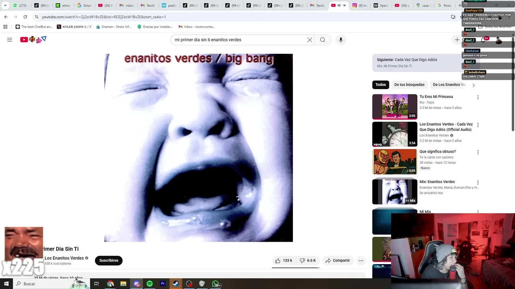
Task: Open options for Mix: Enanitos Verdes
Action: pyautogui.click(x=478, y=183)
